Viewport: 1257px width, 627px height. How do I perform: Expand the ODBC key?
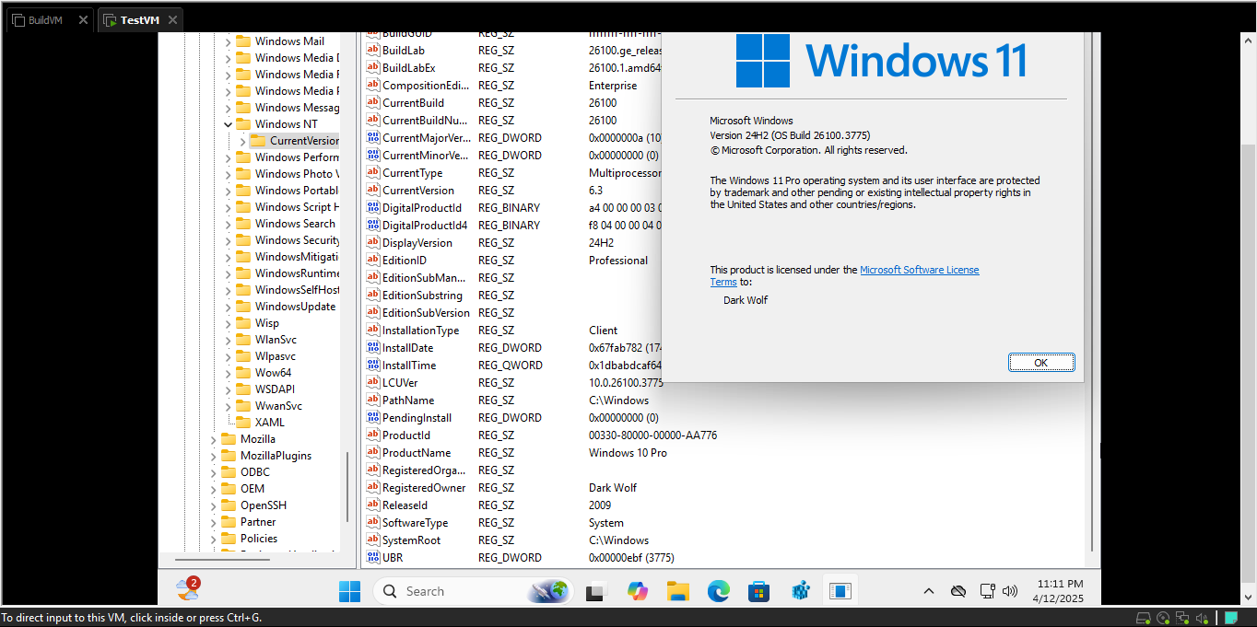[214, 472]
